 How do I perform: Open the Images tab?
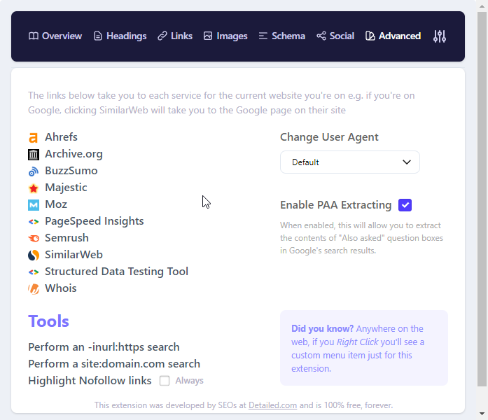click(x=225, y=36)
